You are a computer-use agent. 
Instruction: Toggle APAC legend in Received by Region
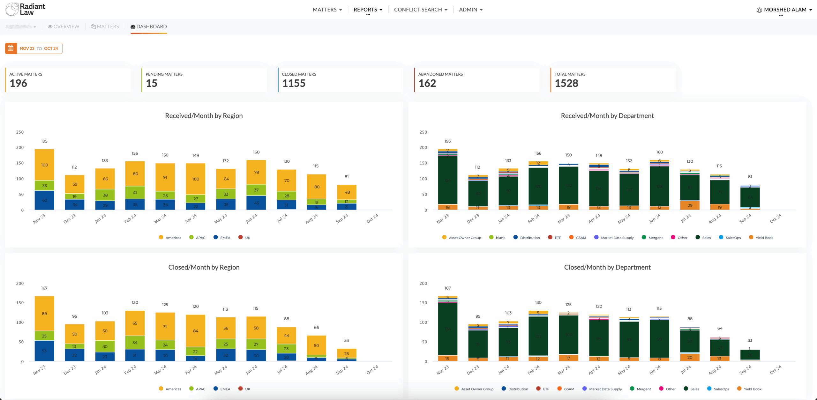(x=197, y=238)
